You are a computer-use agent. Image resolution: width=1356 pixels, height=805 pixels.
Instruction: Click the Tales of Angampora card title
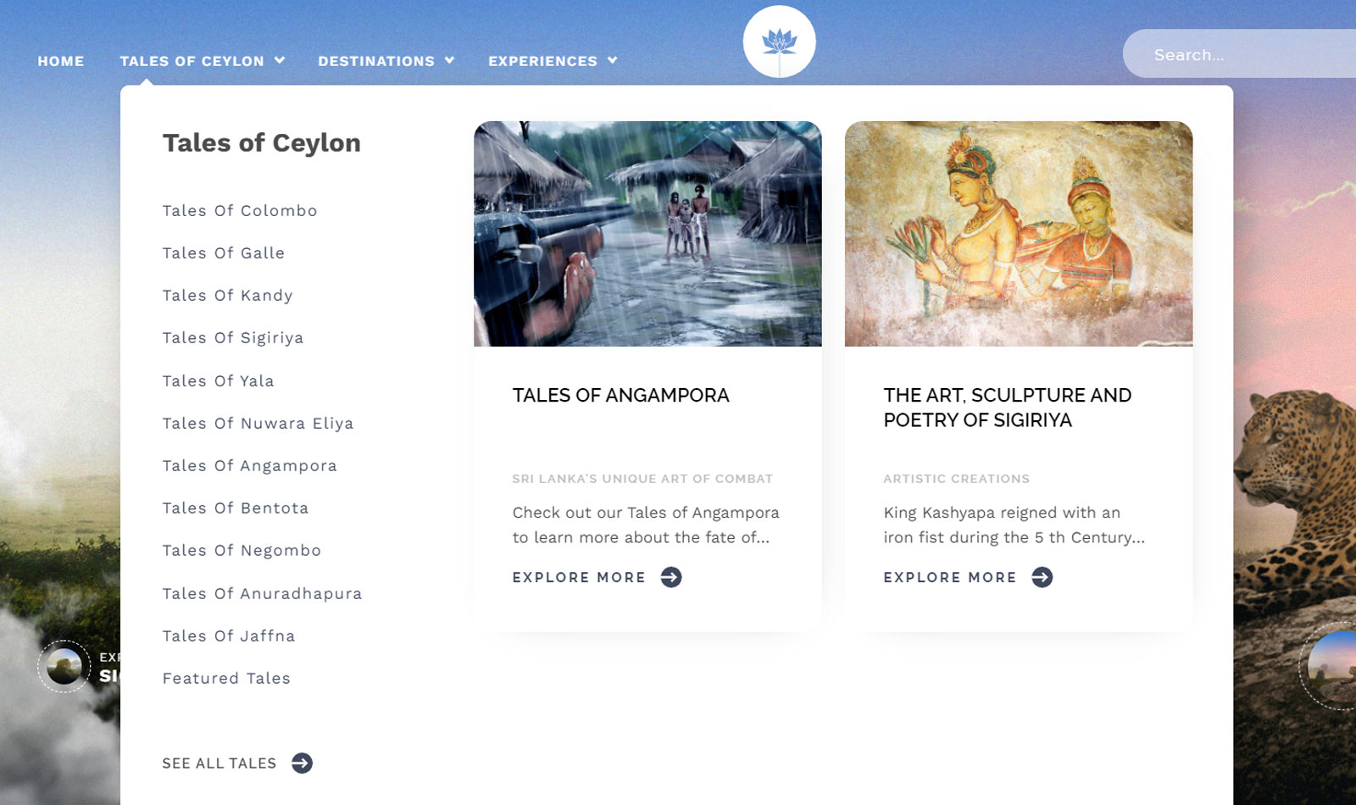(x=620, y=396)
